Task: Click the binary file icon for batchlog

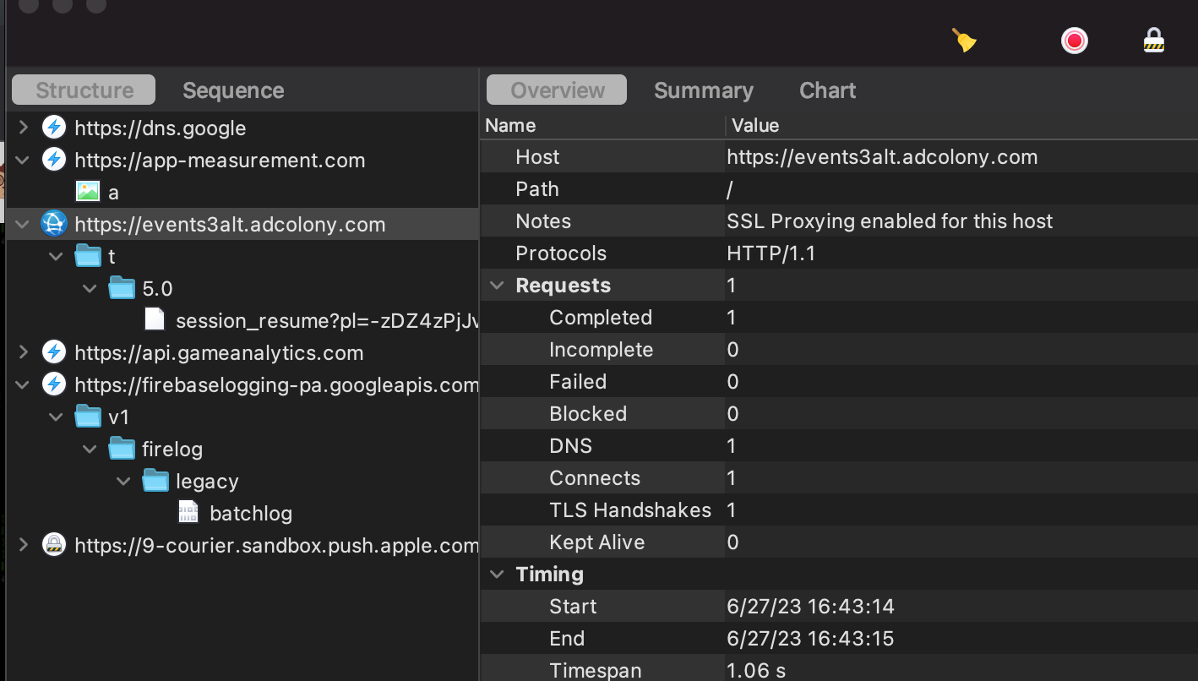Action: (188, 512)
